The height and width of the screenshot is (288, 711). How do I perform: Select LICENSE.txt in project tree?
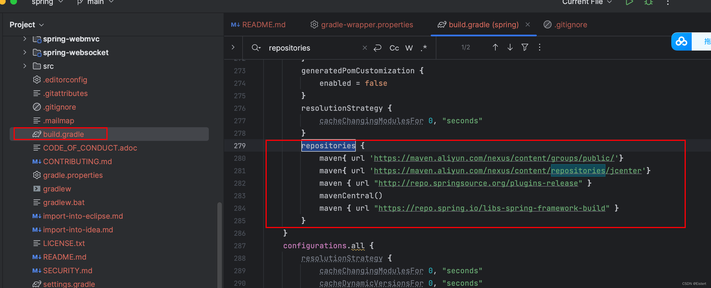(64, 243)
